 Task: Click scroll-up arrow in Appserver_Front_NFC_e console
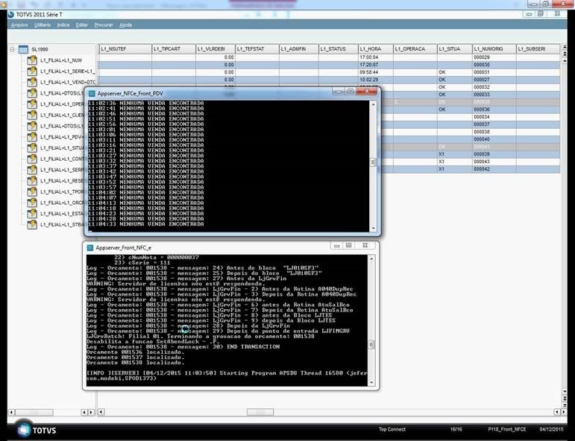371,259
